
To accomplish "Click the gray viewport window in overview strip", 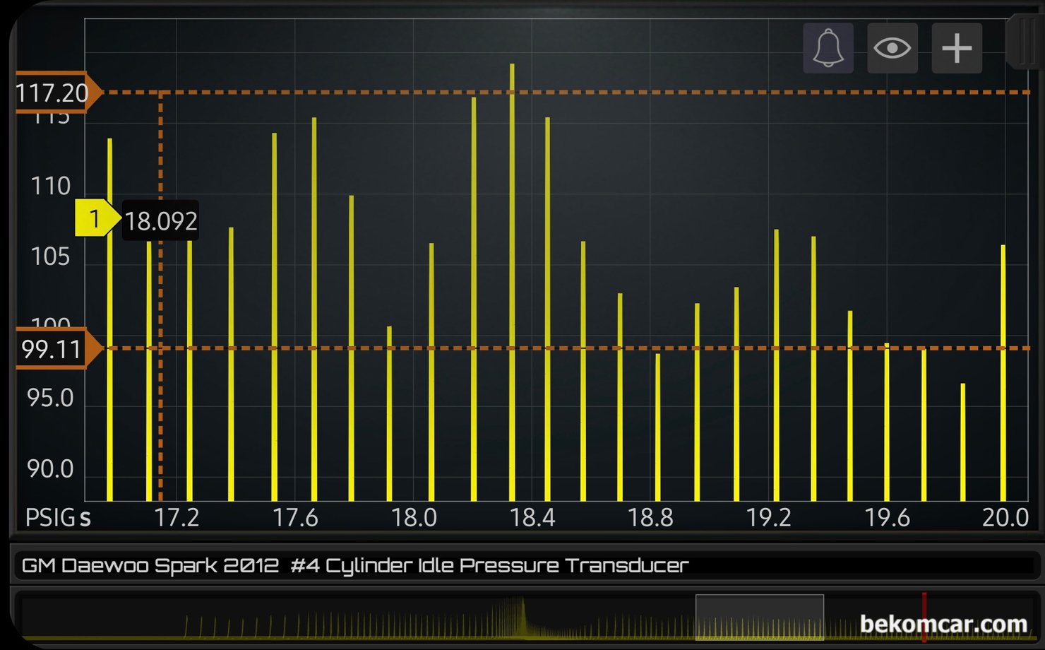I will [x=759, y=616].
